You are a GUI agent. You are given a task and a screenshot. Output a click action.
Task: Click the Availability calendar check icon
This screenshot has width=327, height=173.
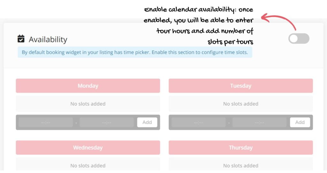21,38
